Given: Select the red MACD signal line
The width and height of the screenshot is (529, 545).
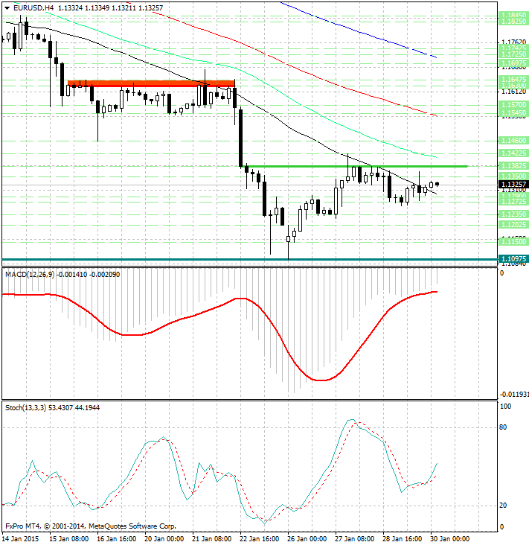Looking at the screenshot, I should click(219, 335).
